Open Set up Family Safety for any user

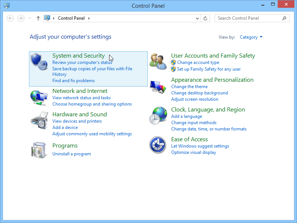209,69
